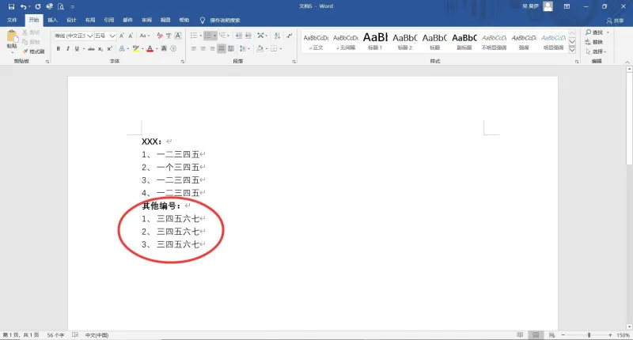Open the change case (Aa) dropdown
The height and width of the screenshot is (340, 633).
[145, 36]
